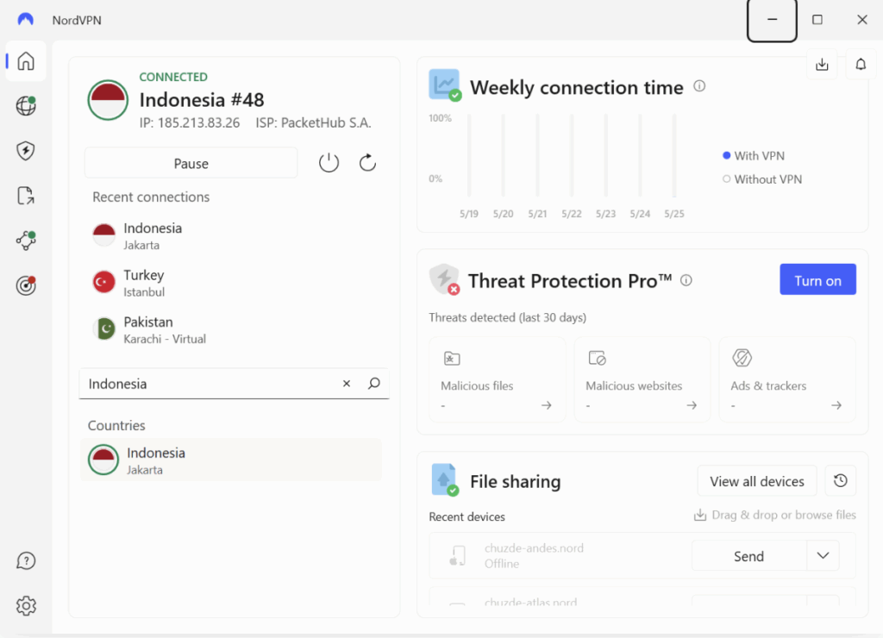Click the Without VPN legend item

762,179
